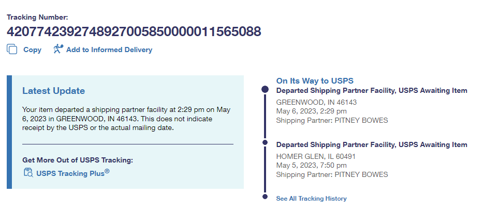This screenshot has height=211, width=484.
Task: Copy the tracking number via Copy link
Action: (x=32, y=50)
